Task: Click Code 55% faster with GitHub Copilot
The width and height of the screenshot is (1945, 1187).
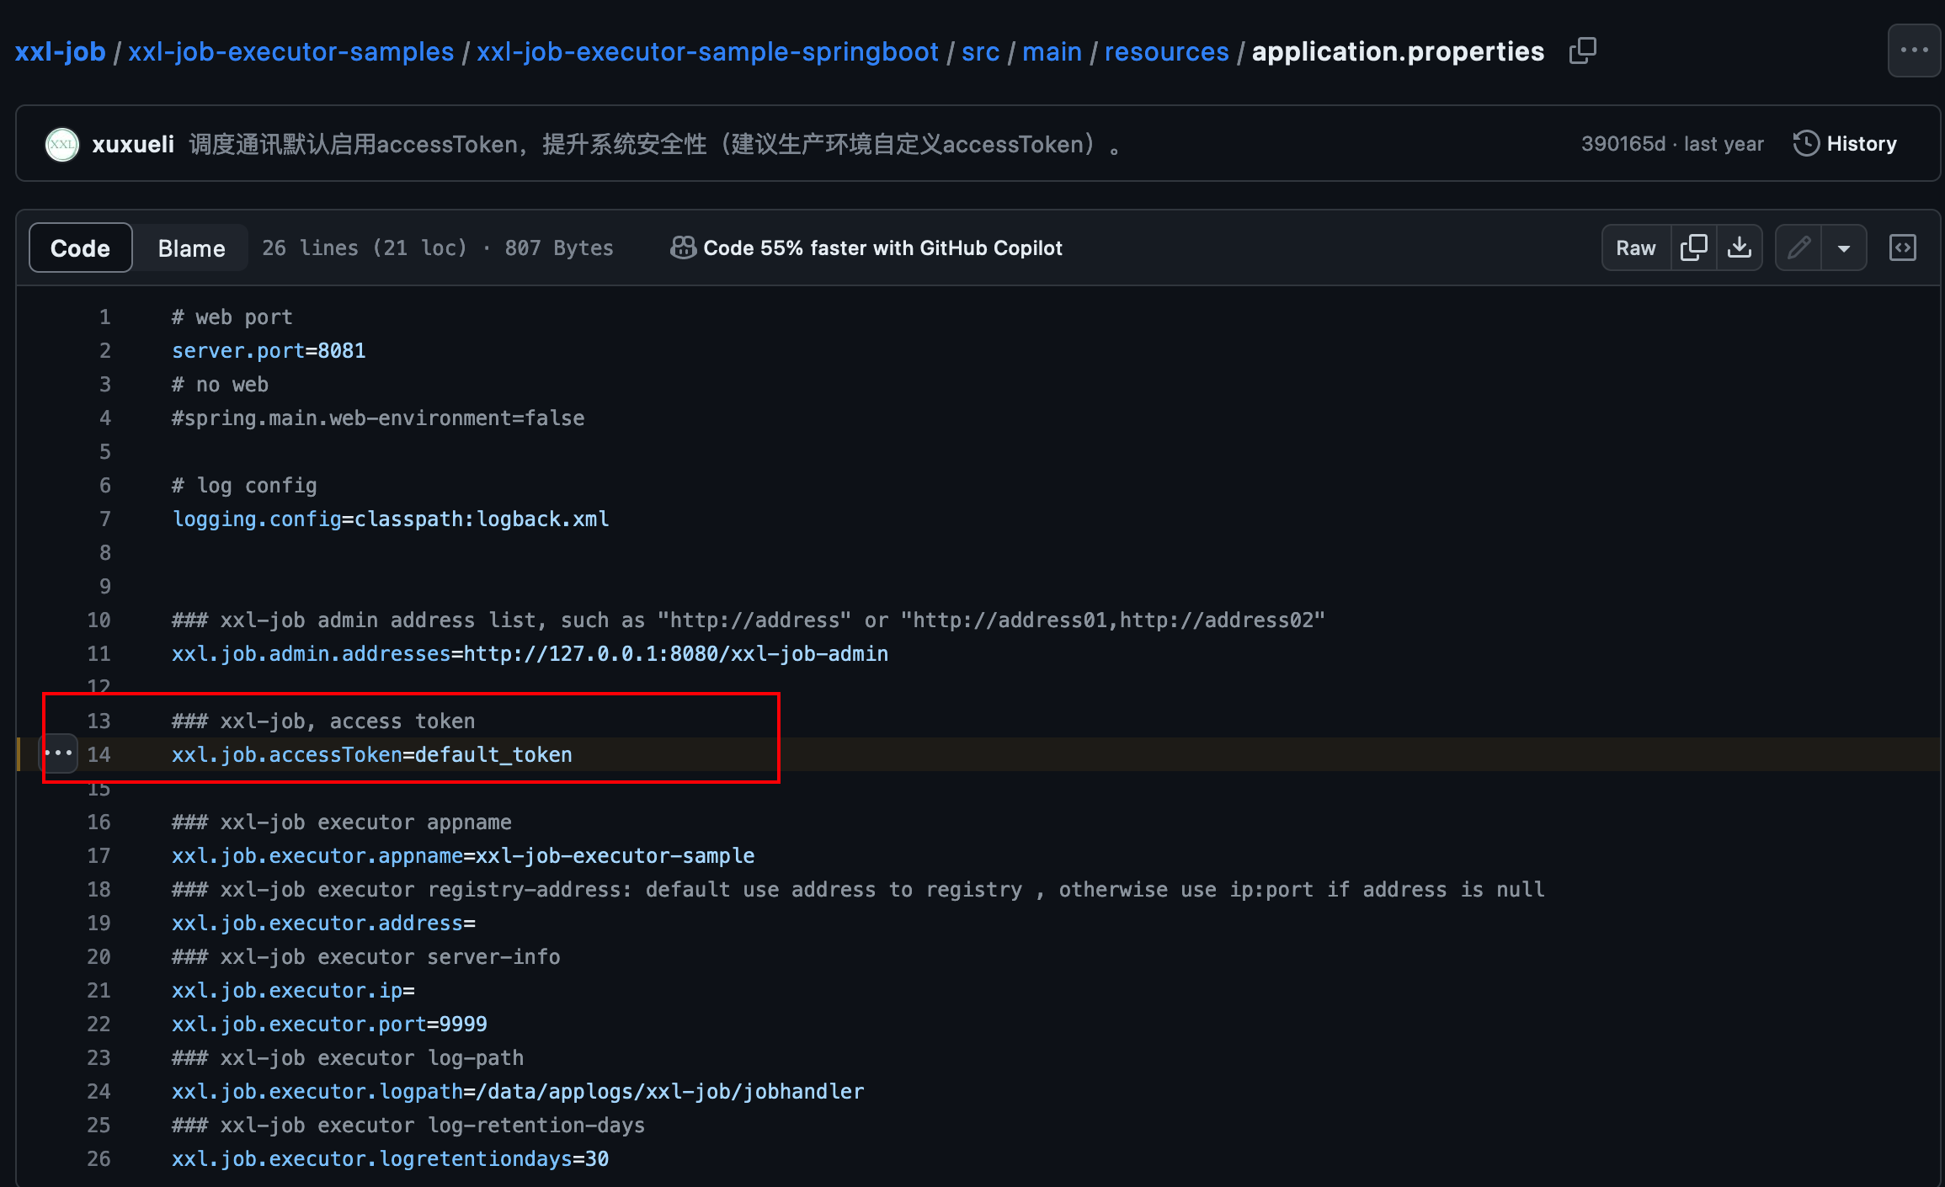Action: point(882,248)
